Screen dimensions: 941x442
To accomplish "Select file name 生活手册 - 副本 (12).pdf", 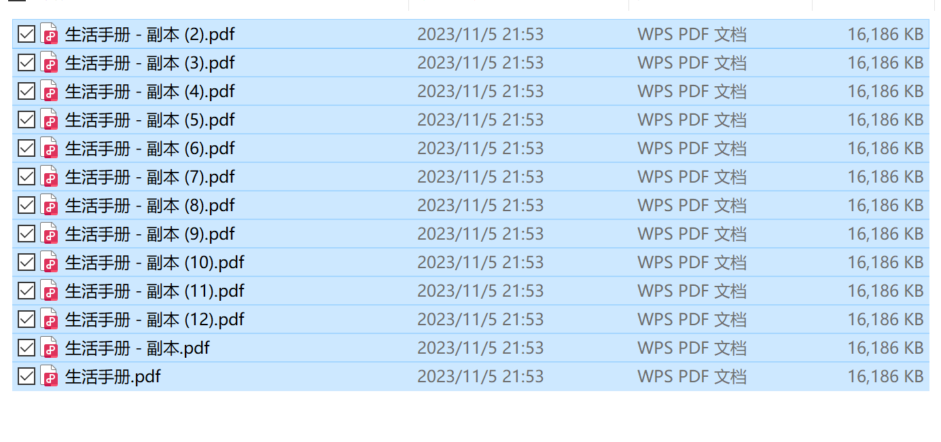I will click(x=154, y=319).
